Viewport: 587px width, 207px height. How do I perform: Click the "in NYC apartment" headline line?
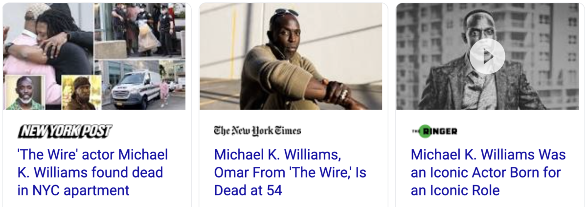tap(73, 190)
